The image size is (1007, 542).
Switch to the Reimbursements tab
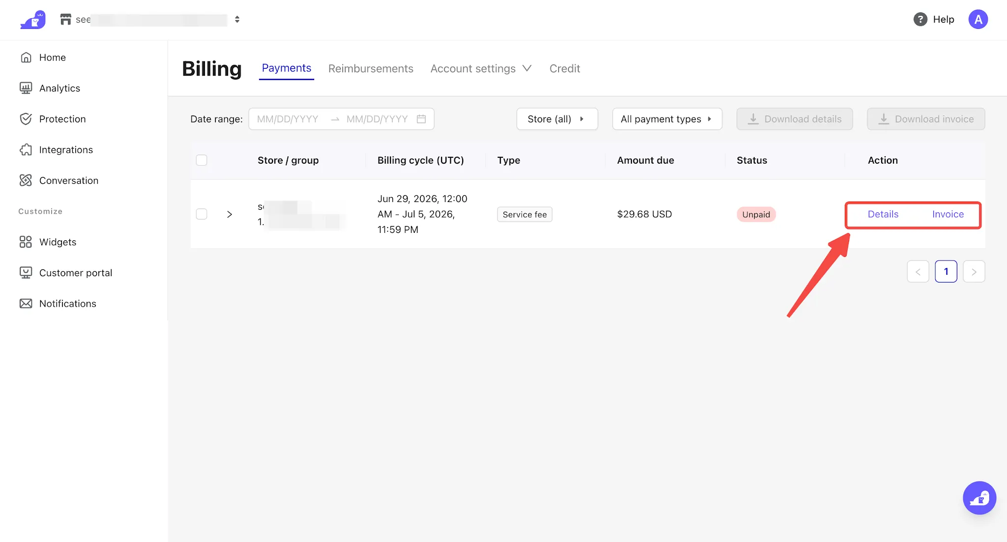371,69
